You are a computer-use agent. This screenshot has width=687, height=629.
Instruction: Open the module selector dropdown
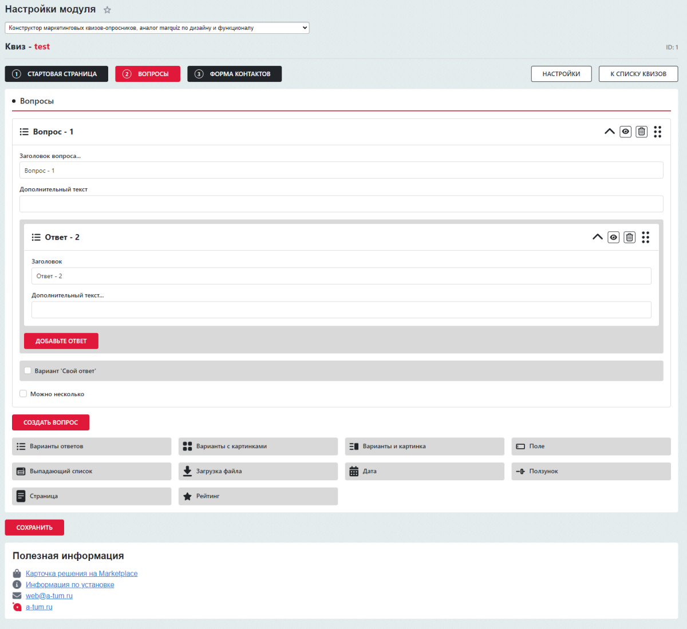pyautogui.click(x=157, y=27)
